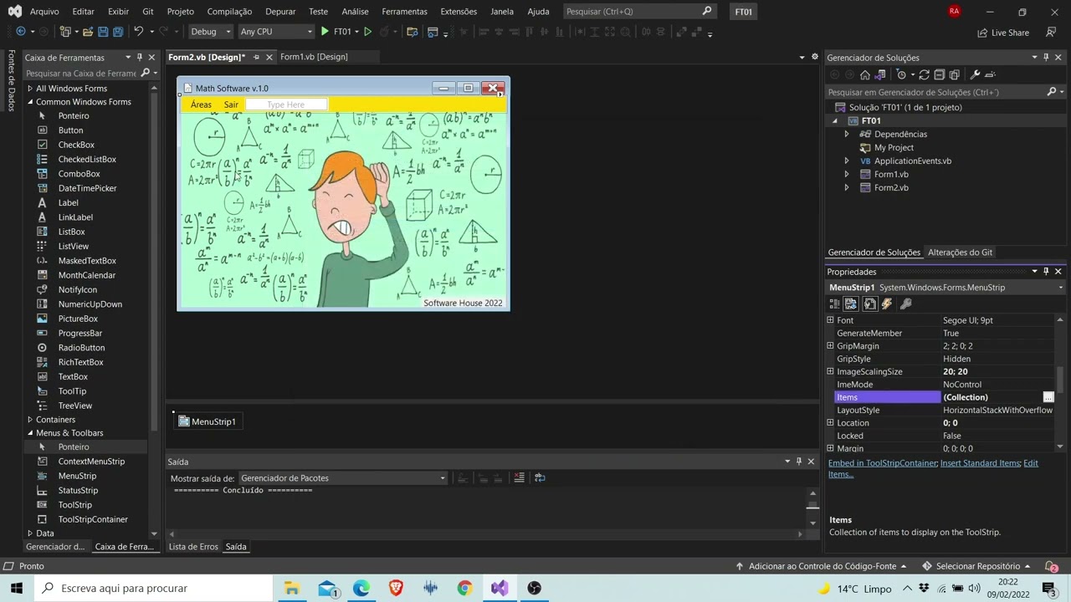Show Events lightning bolt in Properties panel

coord(887,304)
